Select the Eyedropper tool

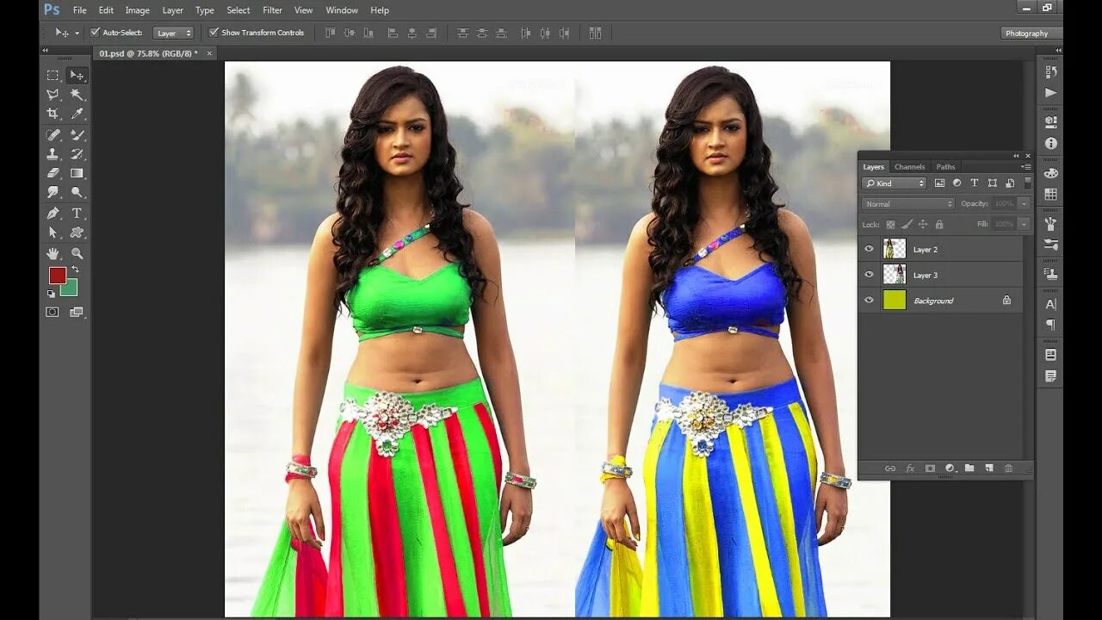click(77, 114)
